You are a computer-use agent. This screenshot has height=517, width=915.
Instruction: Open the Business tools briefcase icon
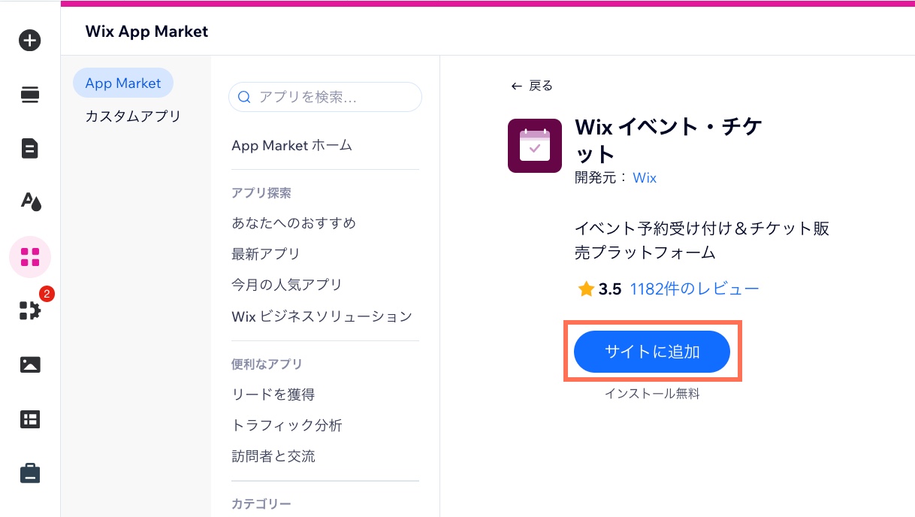click(29, 473)
